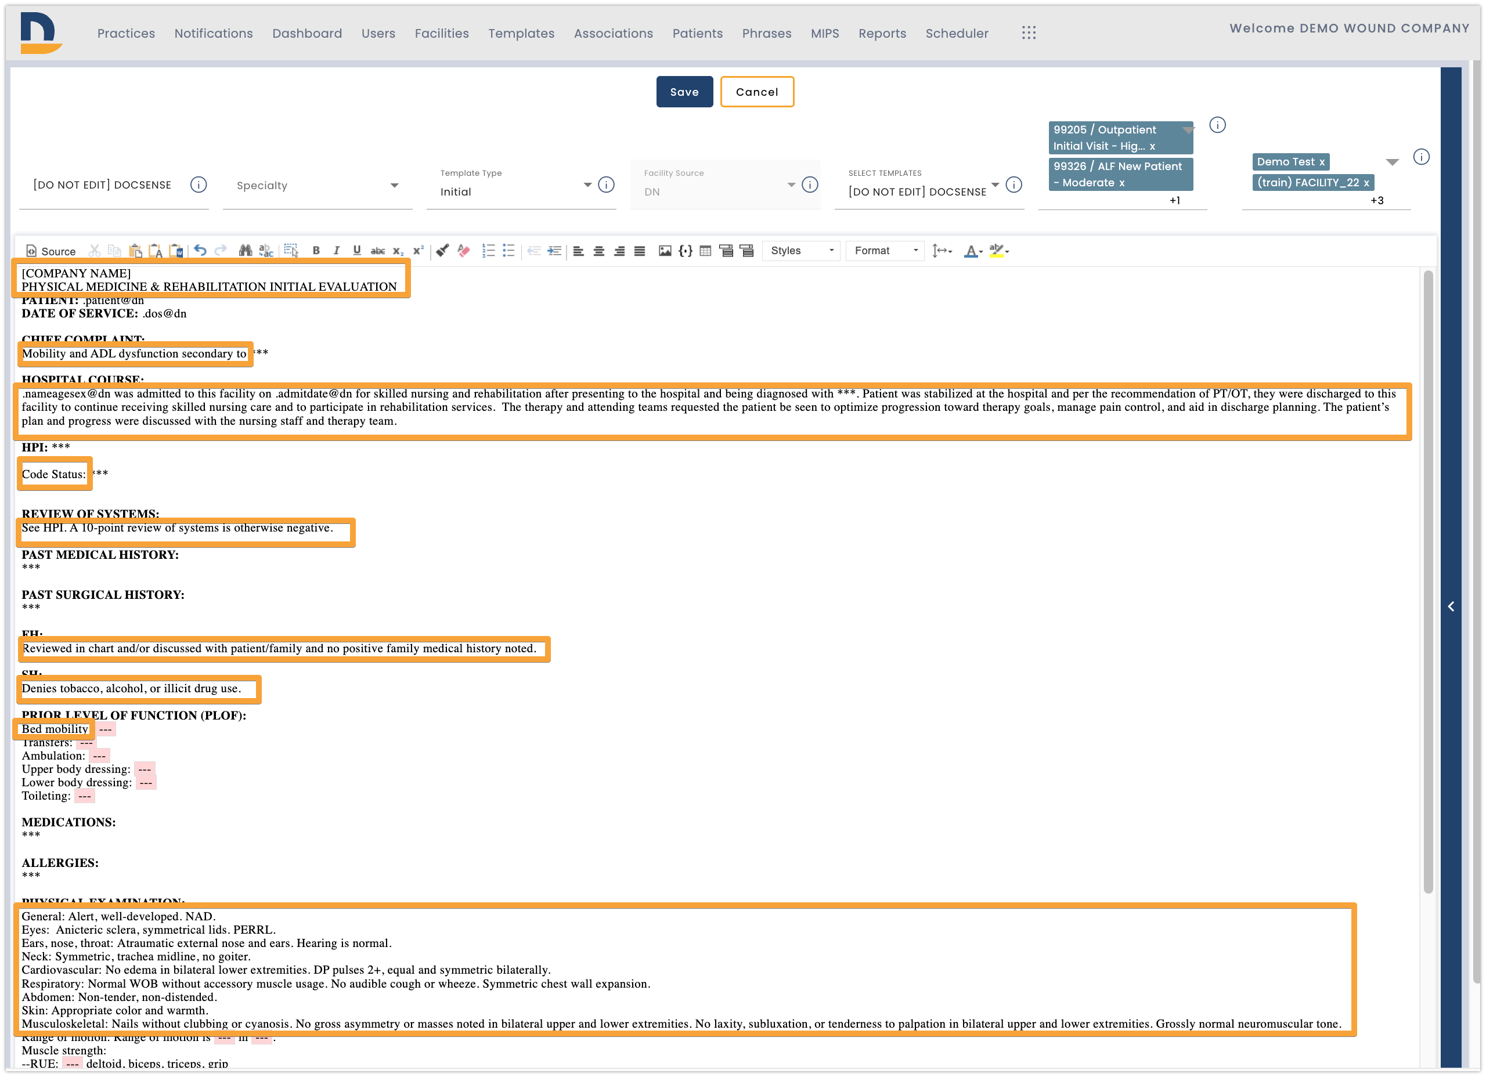This screenshot has width=1486, height=1077.
Task: Open the Practices menu
Action: [x=127, y=34]
